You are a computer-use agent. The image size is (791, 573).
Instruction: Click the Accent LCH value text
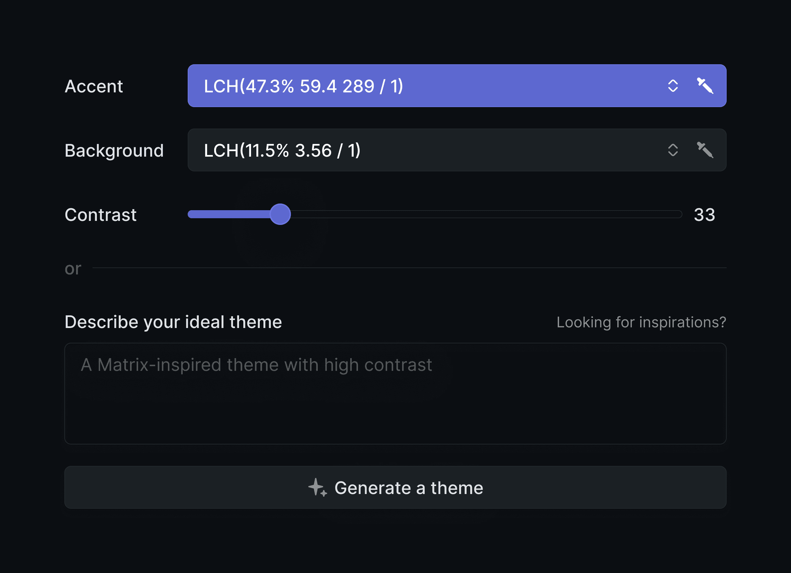pos(303,86)
